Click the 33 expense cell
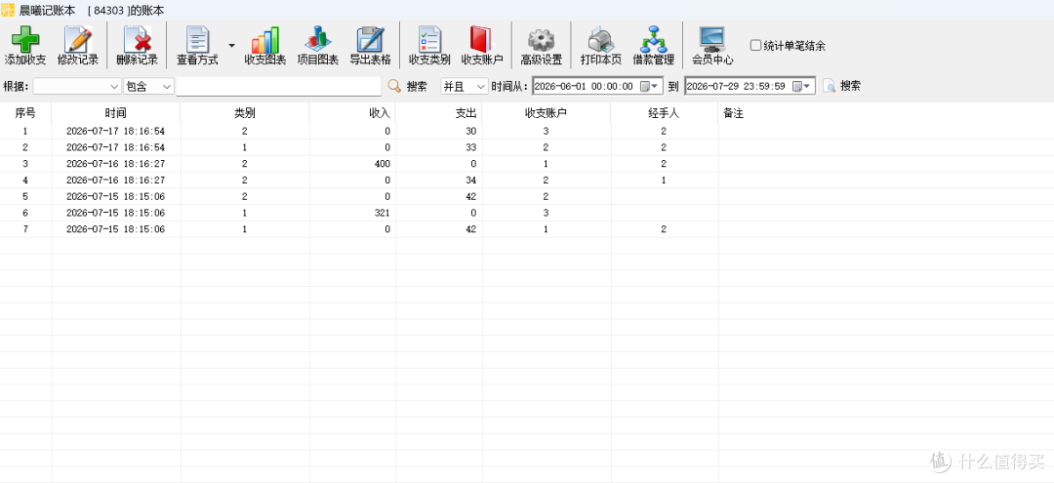This screenshot has height=483, width=1054. point(438,147)
